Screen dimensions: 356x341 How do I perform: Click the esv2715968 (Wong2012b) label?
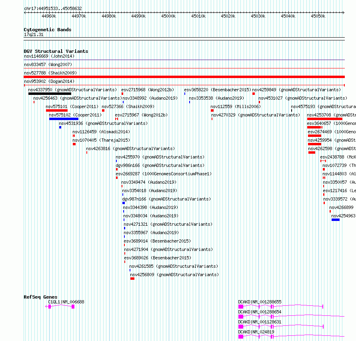148,90
